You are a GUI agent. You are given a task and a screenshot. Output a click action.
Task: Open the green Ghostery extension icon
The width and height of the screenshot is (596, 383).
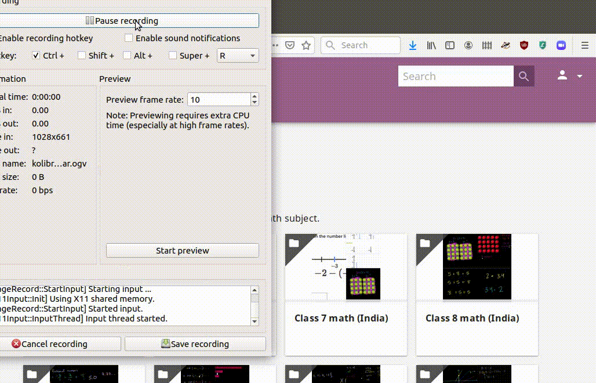coord(543,45)
